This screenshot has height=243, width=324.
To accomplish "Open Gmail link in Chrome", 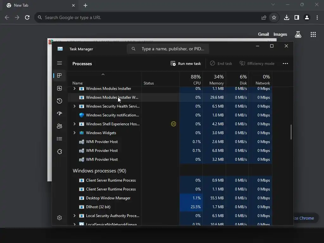I will (x=264, y=34).
